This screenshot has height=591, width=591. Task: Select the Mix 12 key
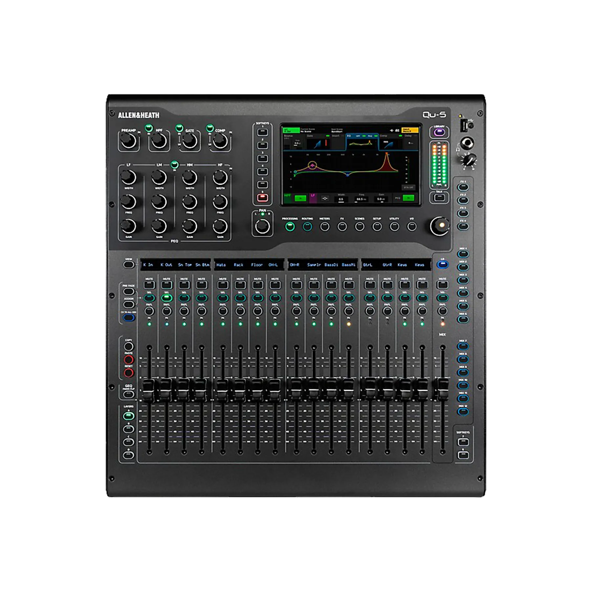point(463,411)
